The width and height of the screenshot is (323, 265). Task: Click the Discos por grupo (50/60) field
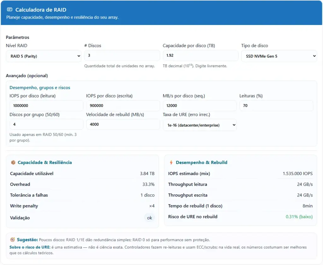46,124
